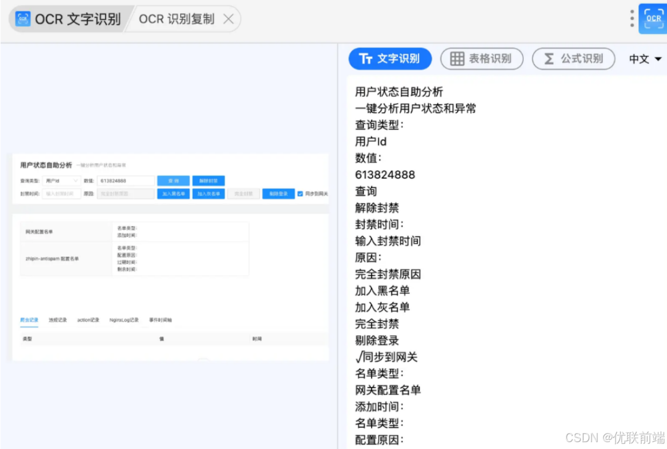Select the action记录 tab in preview image
Viewport: 667px width, 449px height.
pos(88,320)
